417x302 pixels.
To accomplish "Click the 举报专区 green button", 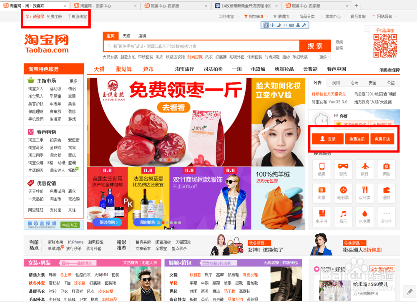I will coord(70,225).
